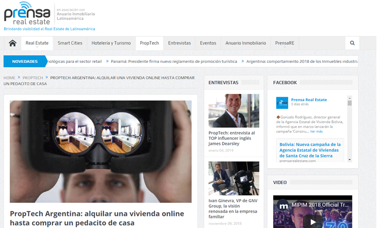Open the search magnifier icon
This screenshot has width=381, height=228.
point(352,44)
